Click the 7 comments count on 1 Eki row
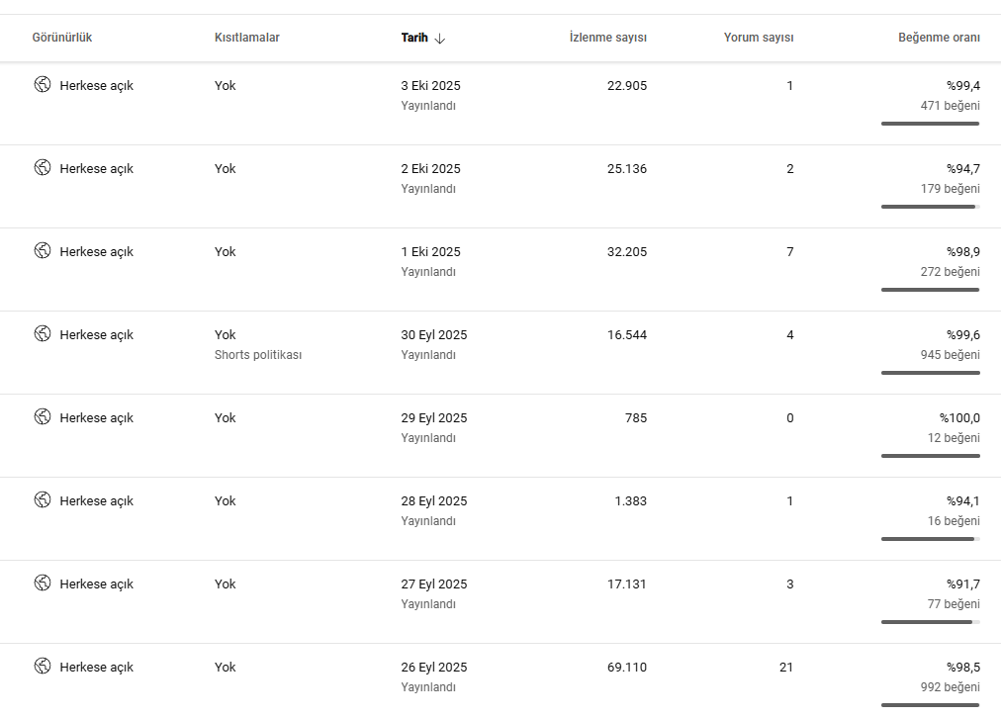Viewport: 1001px width, 718px height. point(789,251)
